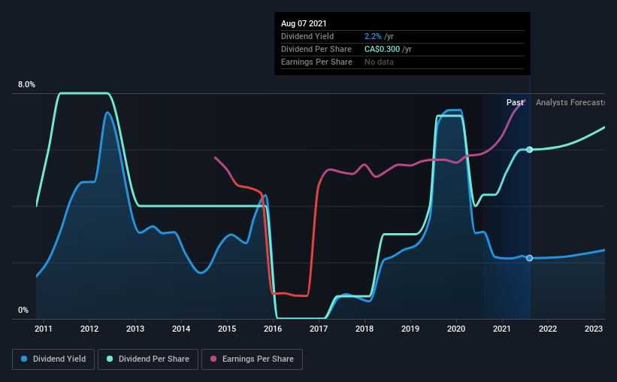Image resolution: width=617 pixels, height=382 pixels.
Task: Click the pink Earnings Per Share legend dot
Action: [213, 359]
